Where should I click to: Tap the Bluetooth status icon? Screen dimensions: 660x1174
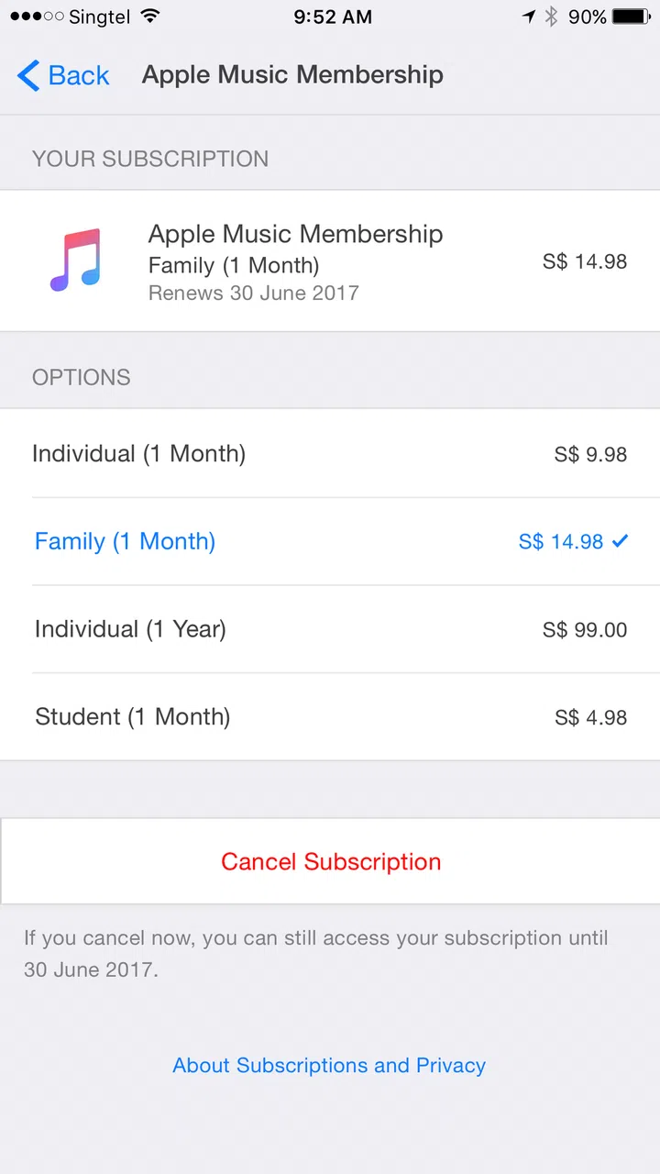coord(551,17)
